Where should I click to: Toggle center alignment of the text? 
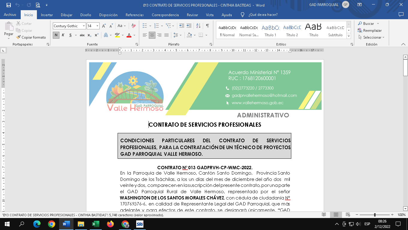coord(152,35)
